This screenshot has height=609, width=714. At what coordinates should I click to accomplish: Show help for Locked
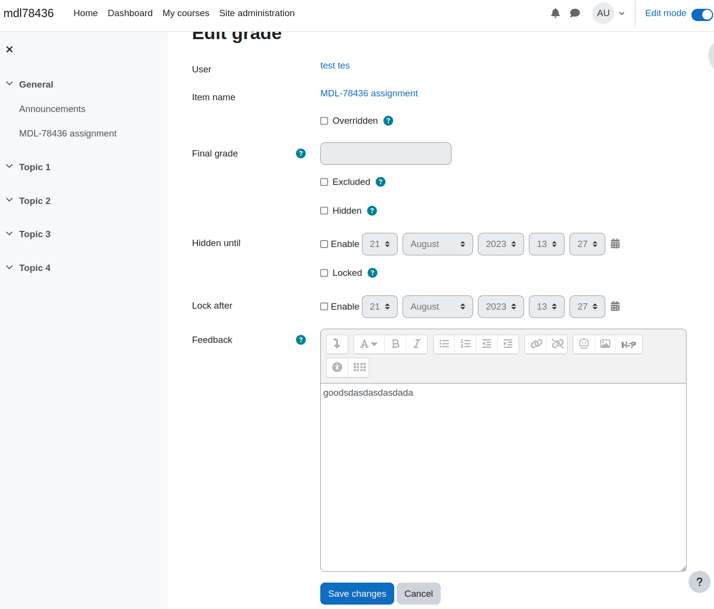pyautogui.click(x=373, y=273)
